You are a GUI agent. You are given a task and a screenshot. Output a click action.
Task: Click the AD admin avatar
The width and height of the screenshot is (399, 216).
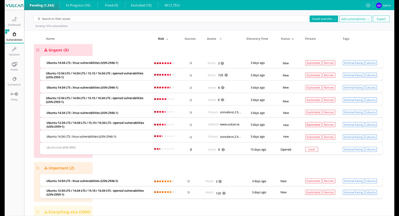[379, 5]
